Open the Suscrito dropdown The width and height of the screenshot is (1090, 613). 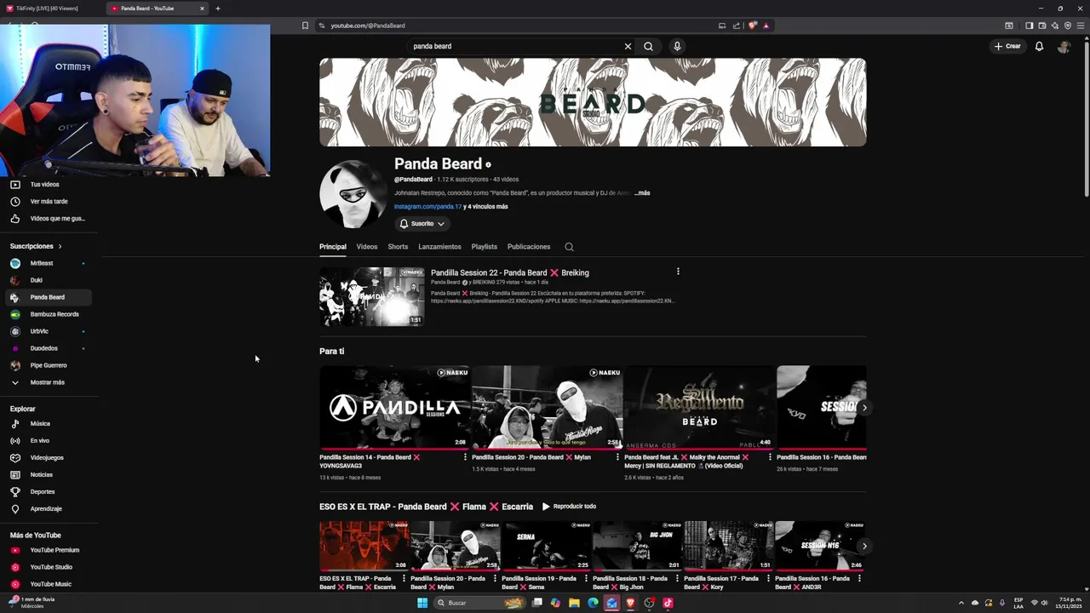point(422,224)
